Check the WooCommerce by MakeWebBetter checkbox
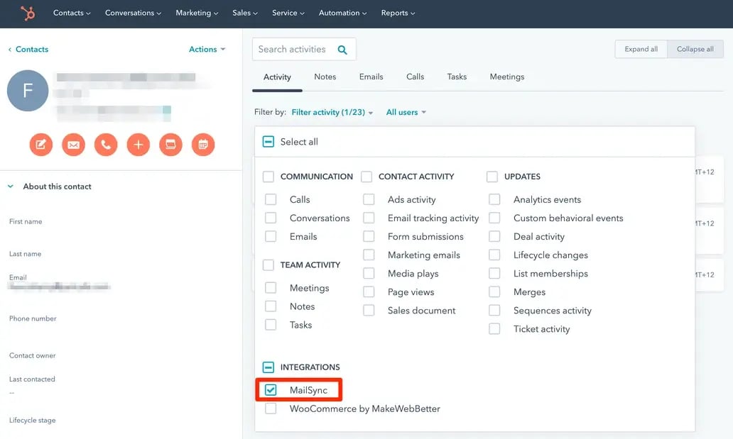 coord(271,409)
